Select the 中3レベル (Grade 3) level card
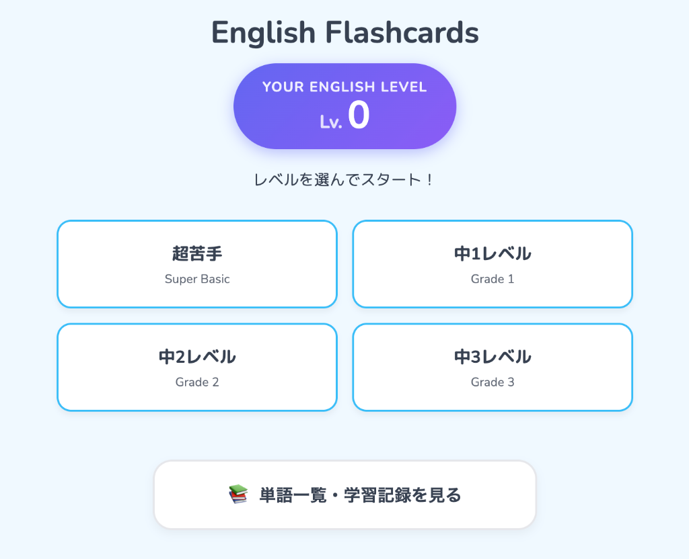The width and height of the screenshot is (689, 559). click(x=493, y=367)
